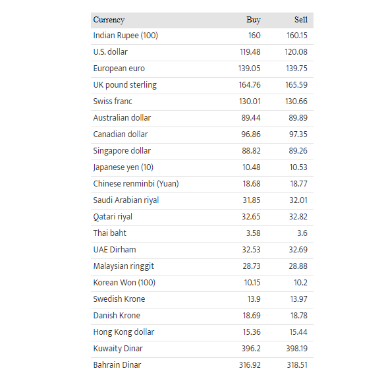Click Bahrain Dinar buy rate 316.92
Viewport: 384px width, 377px height.
coord(250,365)
